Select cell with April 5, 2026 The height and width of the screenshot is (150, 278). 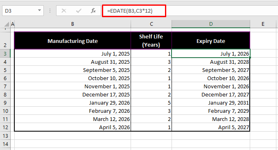click(x=73, y=127)
